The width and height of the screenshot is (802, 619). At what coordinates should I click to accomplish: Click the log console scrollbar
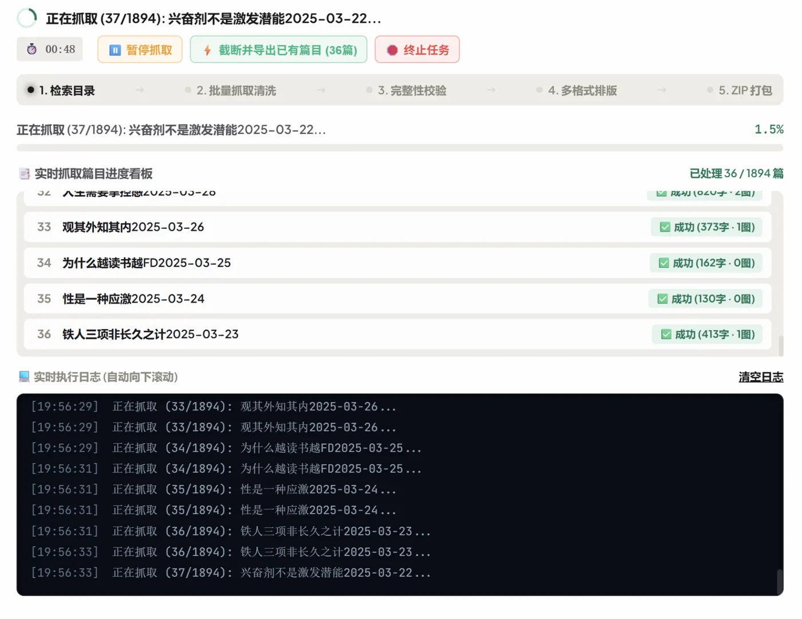click(780, 581)
